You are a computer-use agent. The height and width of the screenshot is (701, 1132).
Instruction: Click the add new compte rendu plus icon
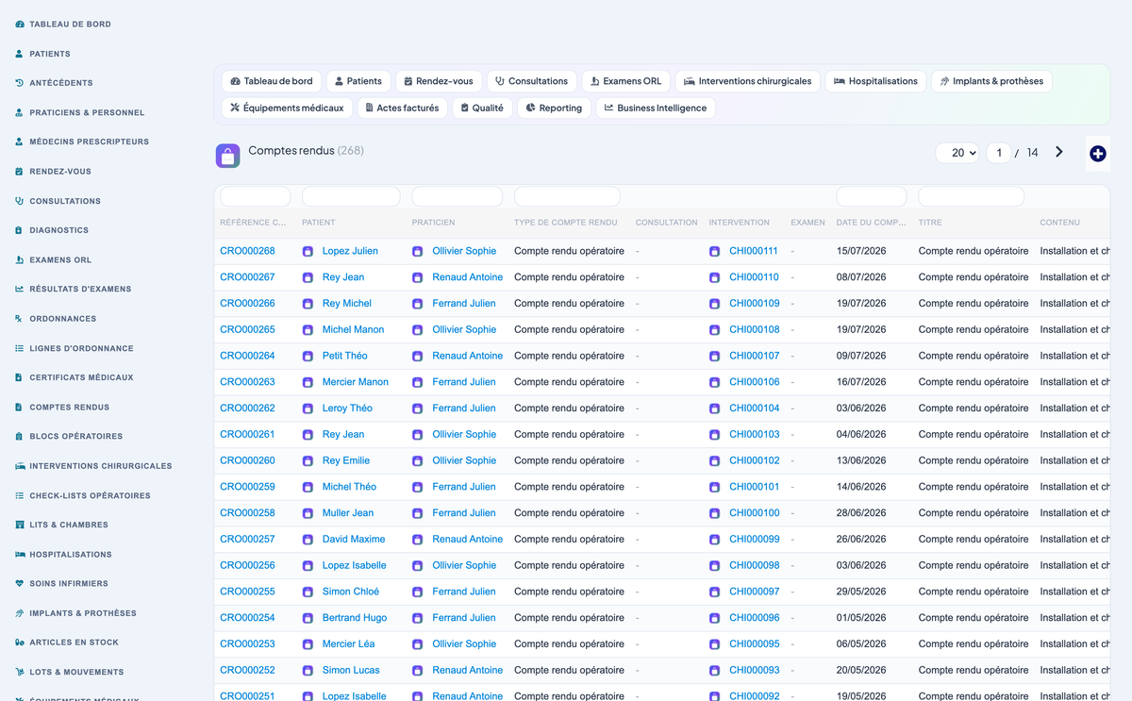[x=1097, y=153]
